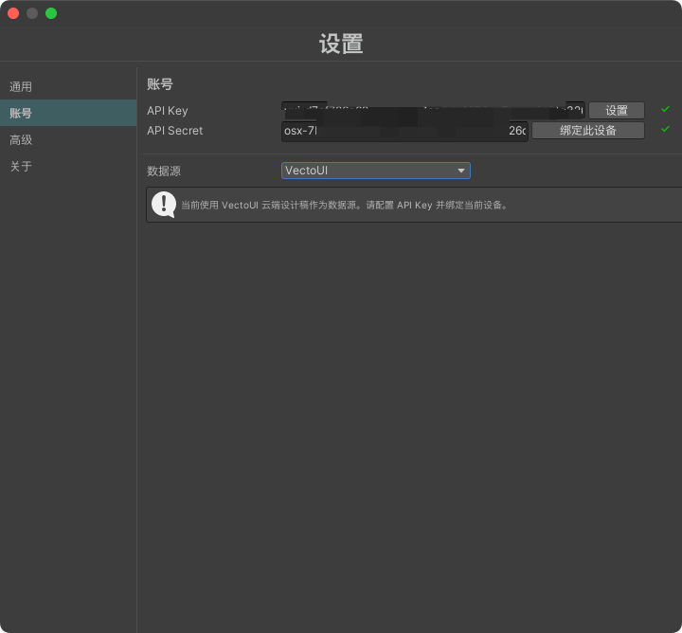Click the green zoom window button

(51, 13)
